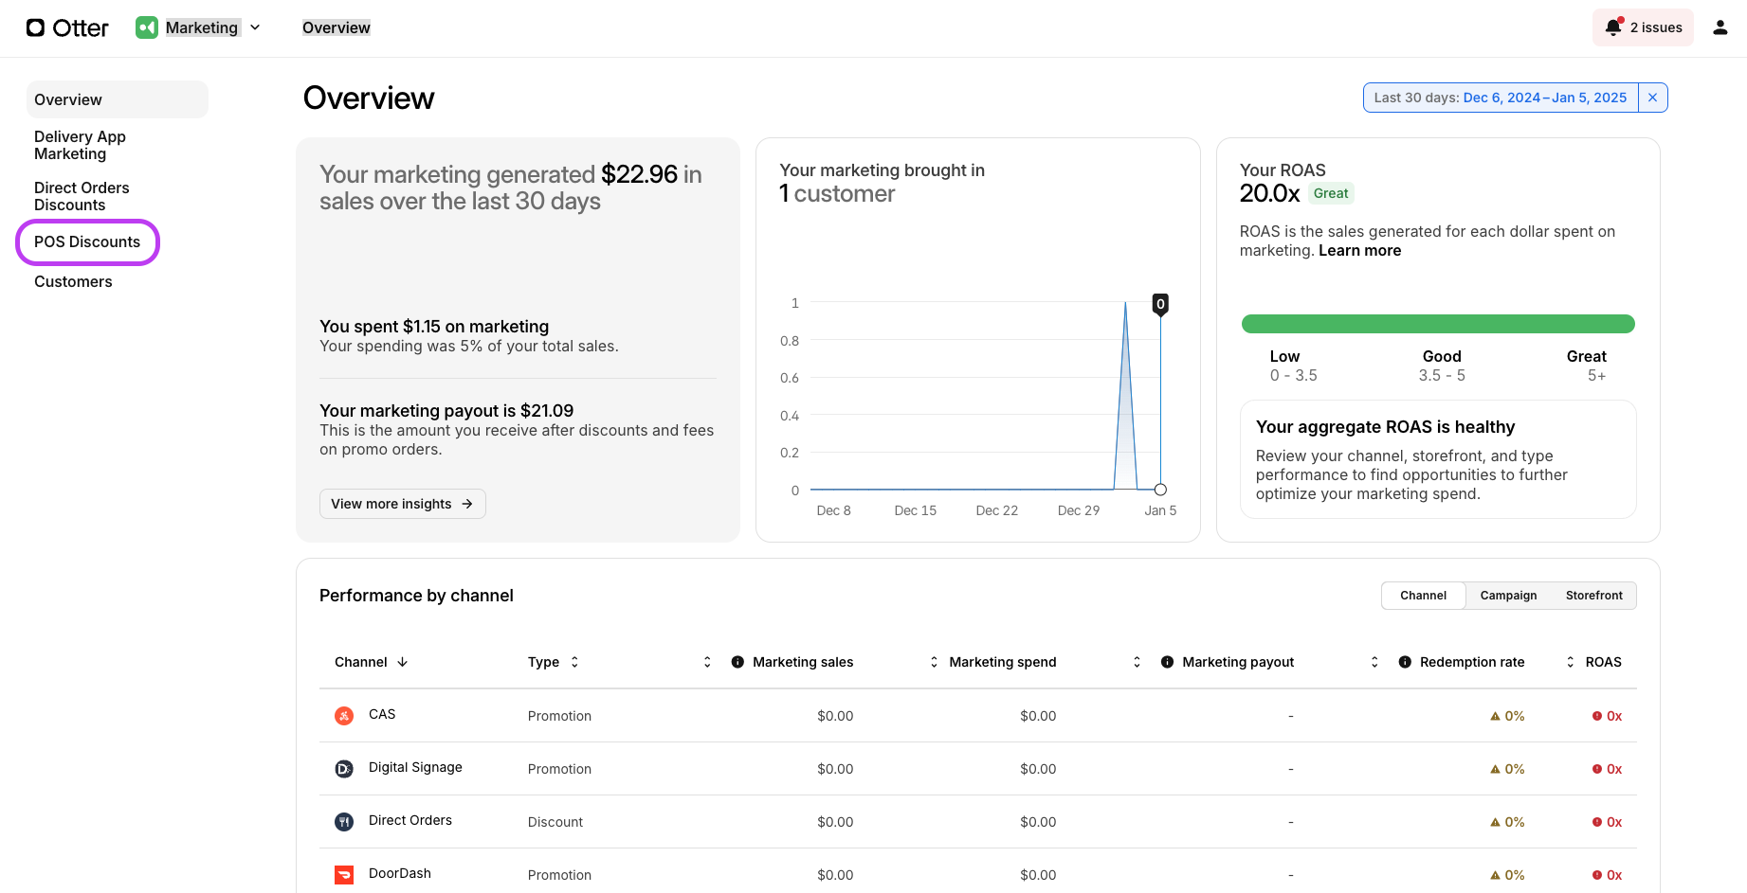The image size is (1747, 893).
Task: Go to Customers in the sidebar
Action: 73,282
